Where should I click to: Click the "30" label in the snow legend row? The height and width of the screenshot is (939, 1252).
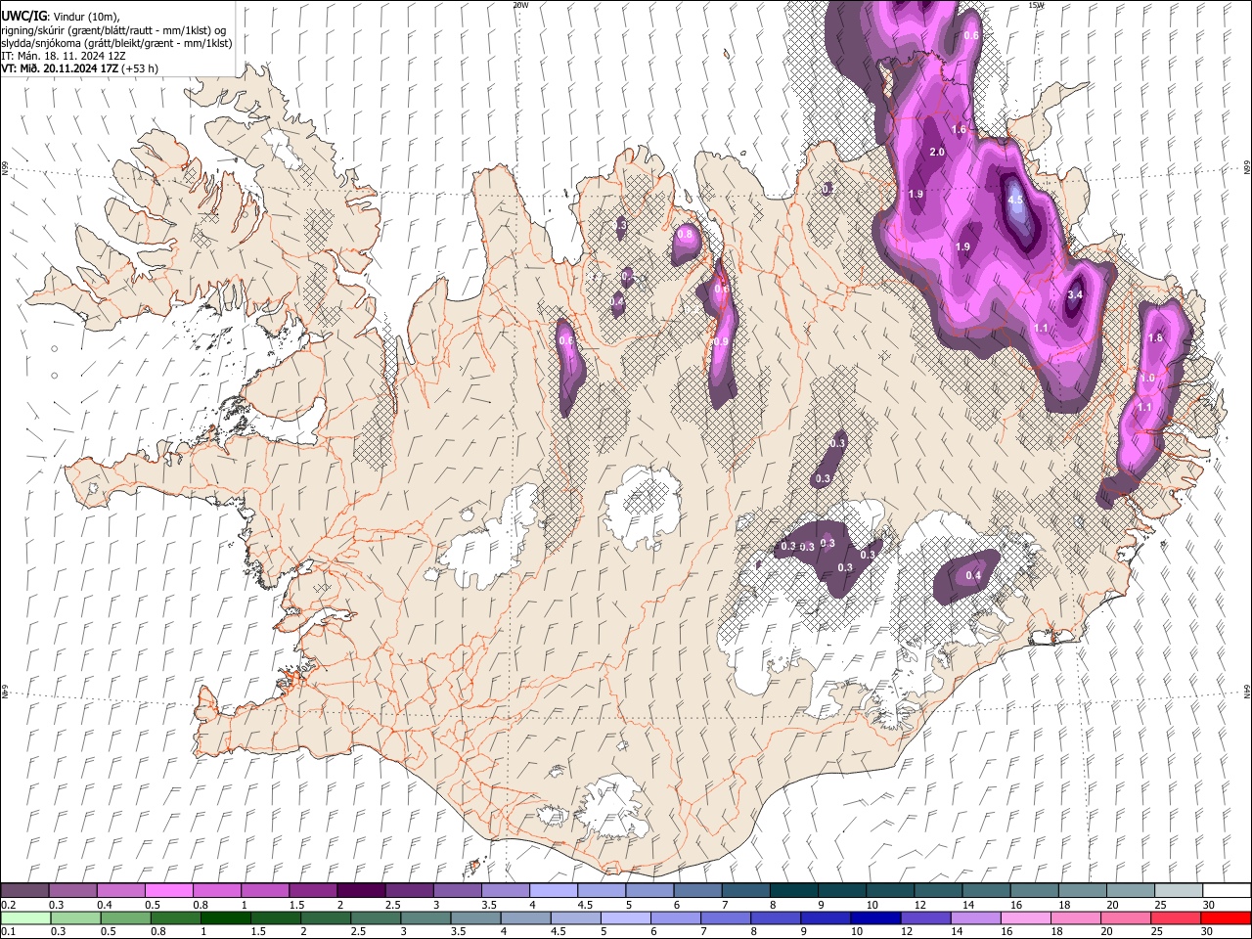(1209, 905)
